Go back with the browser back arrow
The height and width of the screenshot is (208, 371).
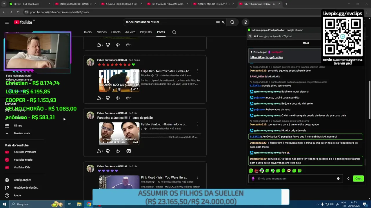[x=4, y=12]
